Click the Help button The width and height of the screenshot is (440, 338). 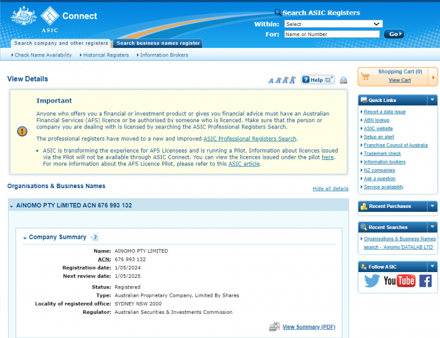tap(318, 80)
